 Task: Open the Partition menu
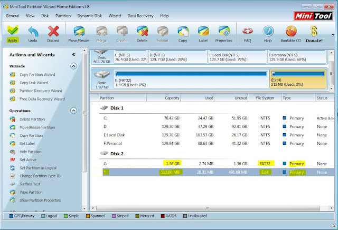[x=63, y=16]
